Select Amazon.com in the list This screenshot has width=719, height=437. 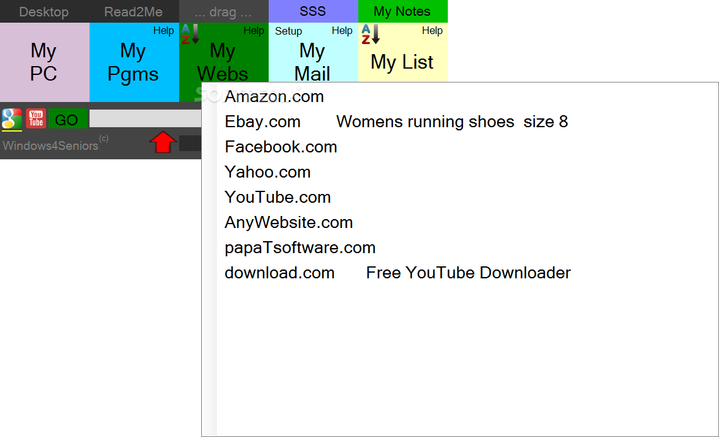coord(274,96)
